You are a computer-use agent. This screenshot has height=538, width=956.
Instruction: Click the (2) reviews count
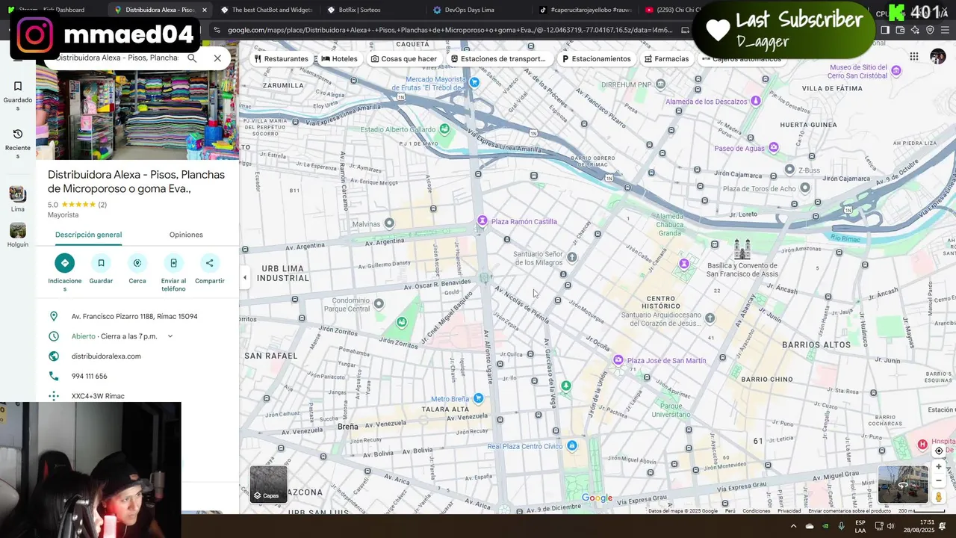pos(102,205)
